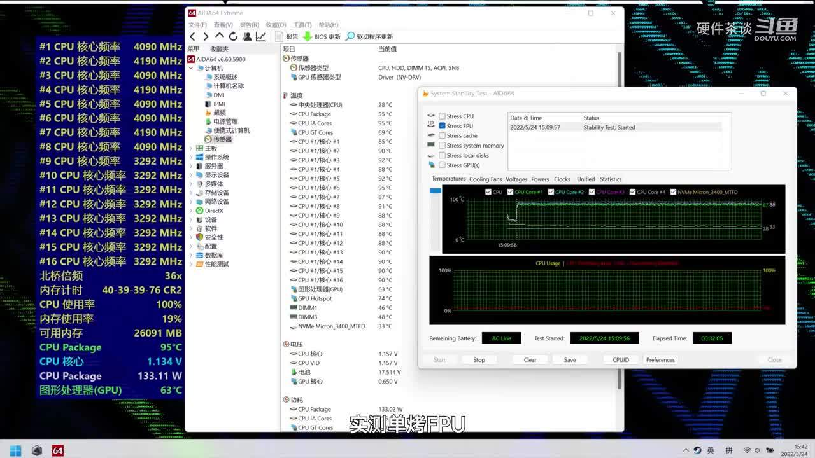
Task: Select 软件 in the tree
Action: pos(206,228)
